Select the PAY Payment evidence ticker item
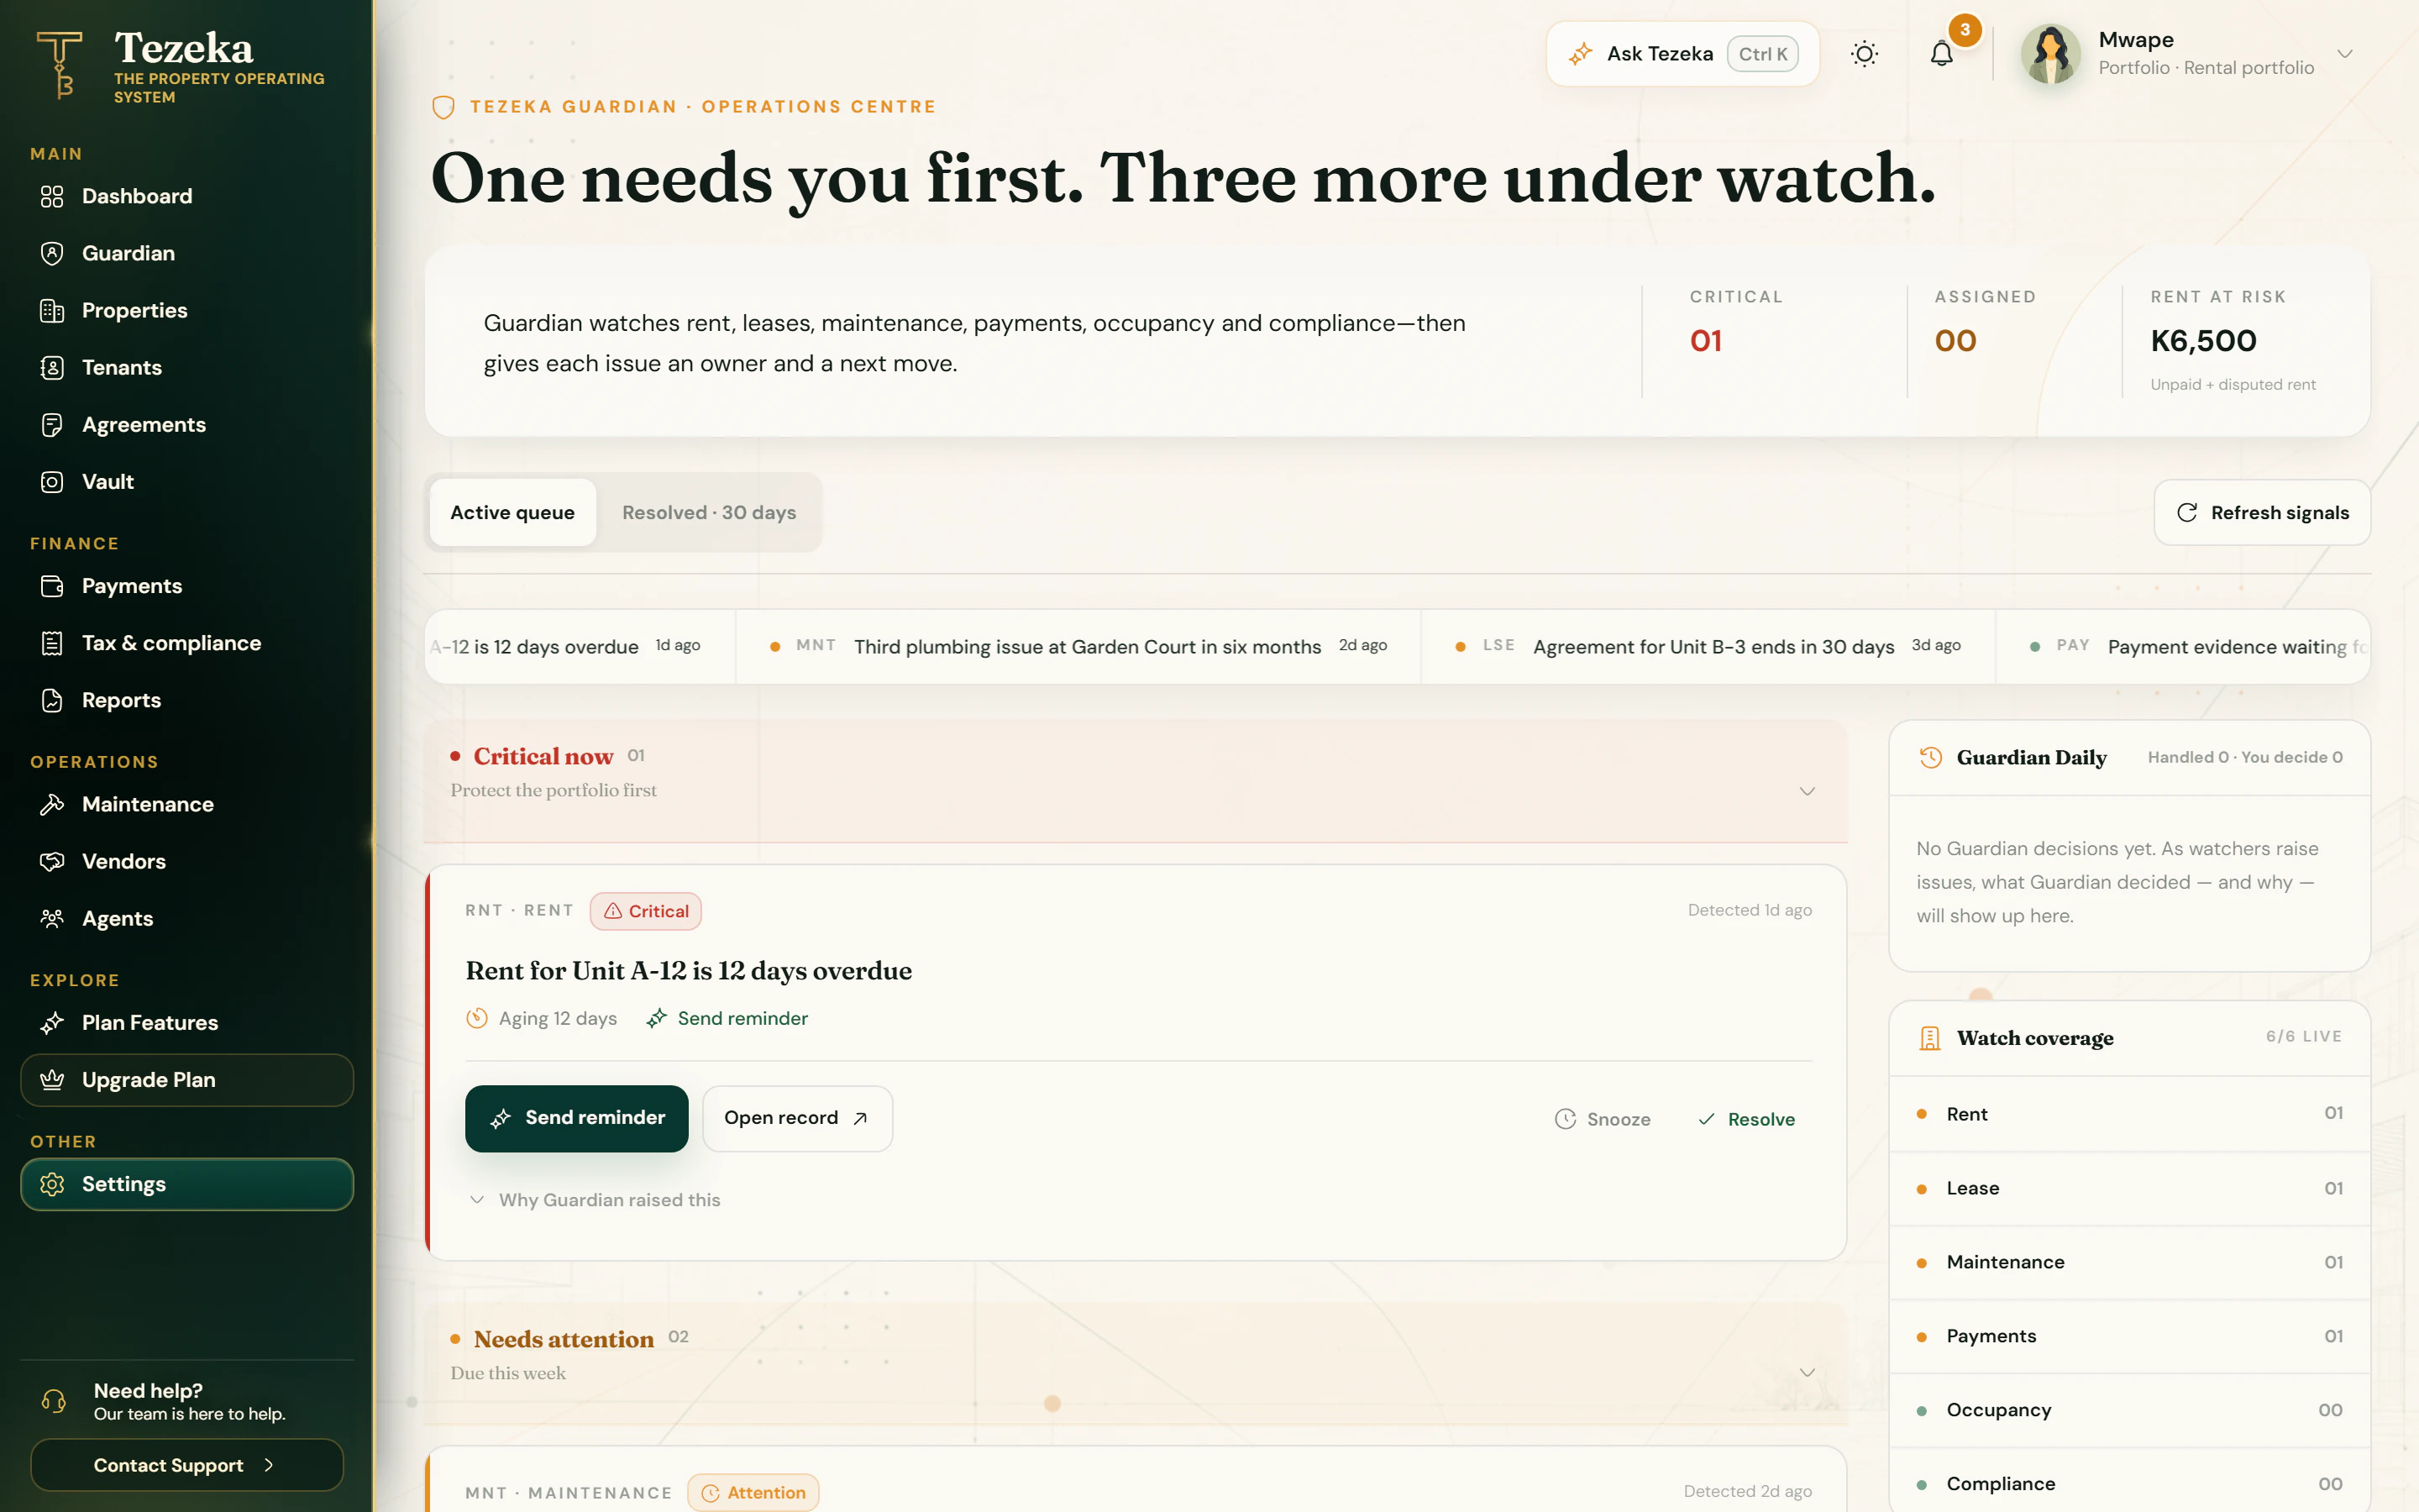The image size is (2419, 1512). click(2183, 646)
